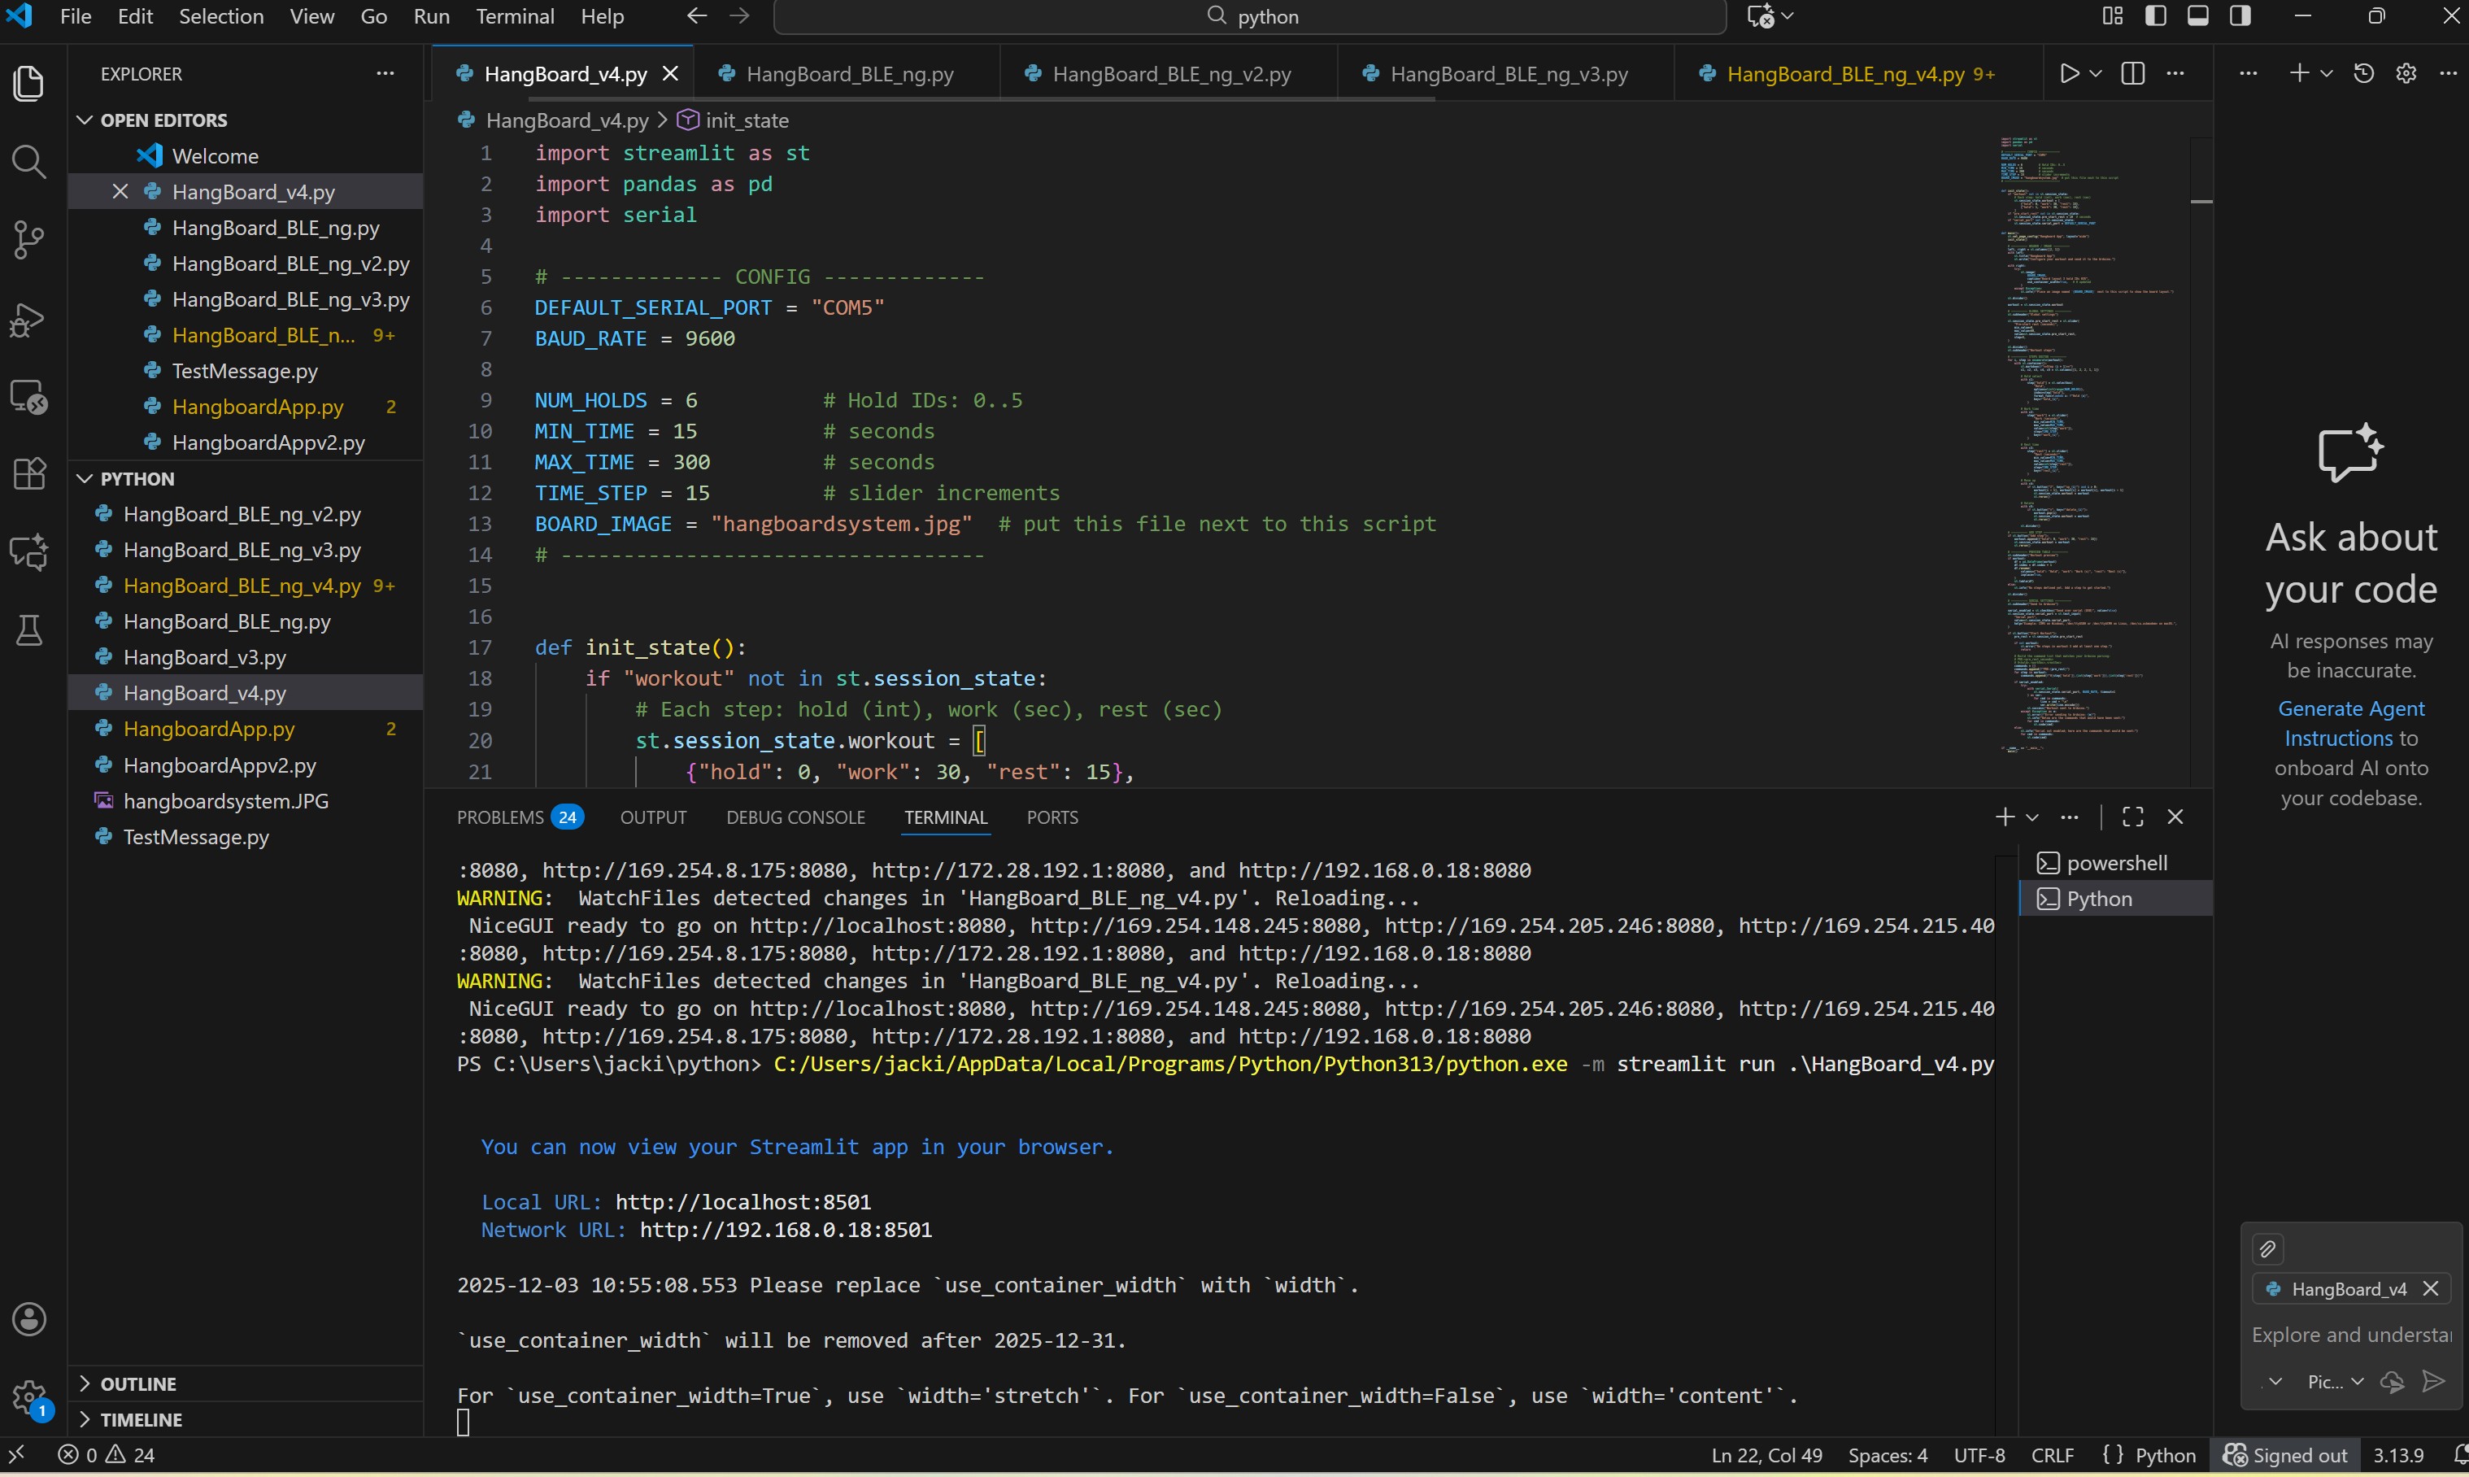Open the Search view in activity bar
Screen dimensions: 2469x1477
[28, 161]
